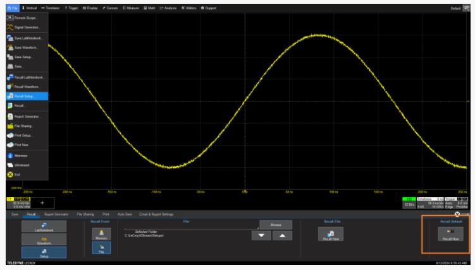This screenshot has width=475, height=270.
Task: Click Recall Now under Recall Default
Action: (x=450, y=235)
